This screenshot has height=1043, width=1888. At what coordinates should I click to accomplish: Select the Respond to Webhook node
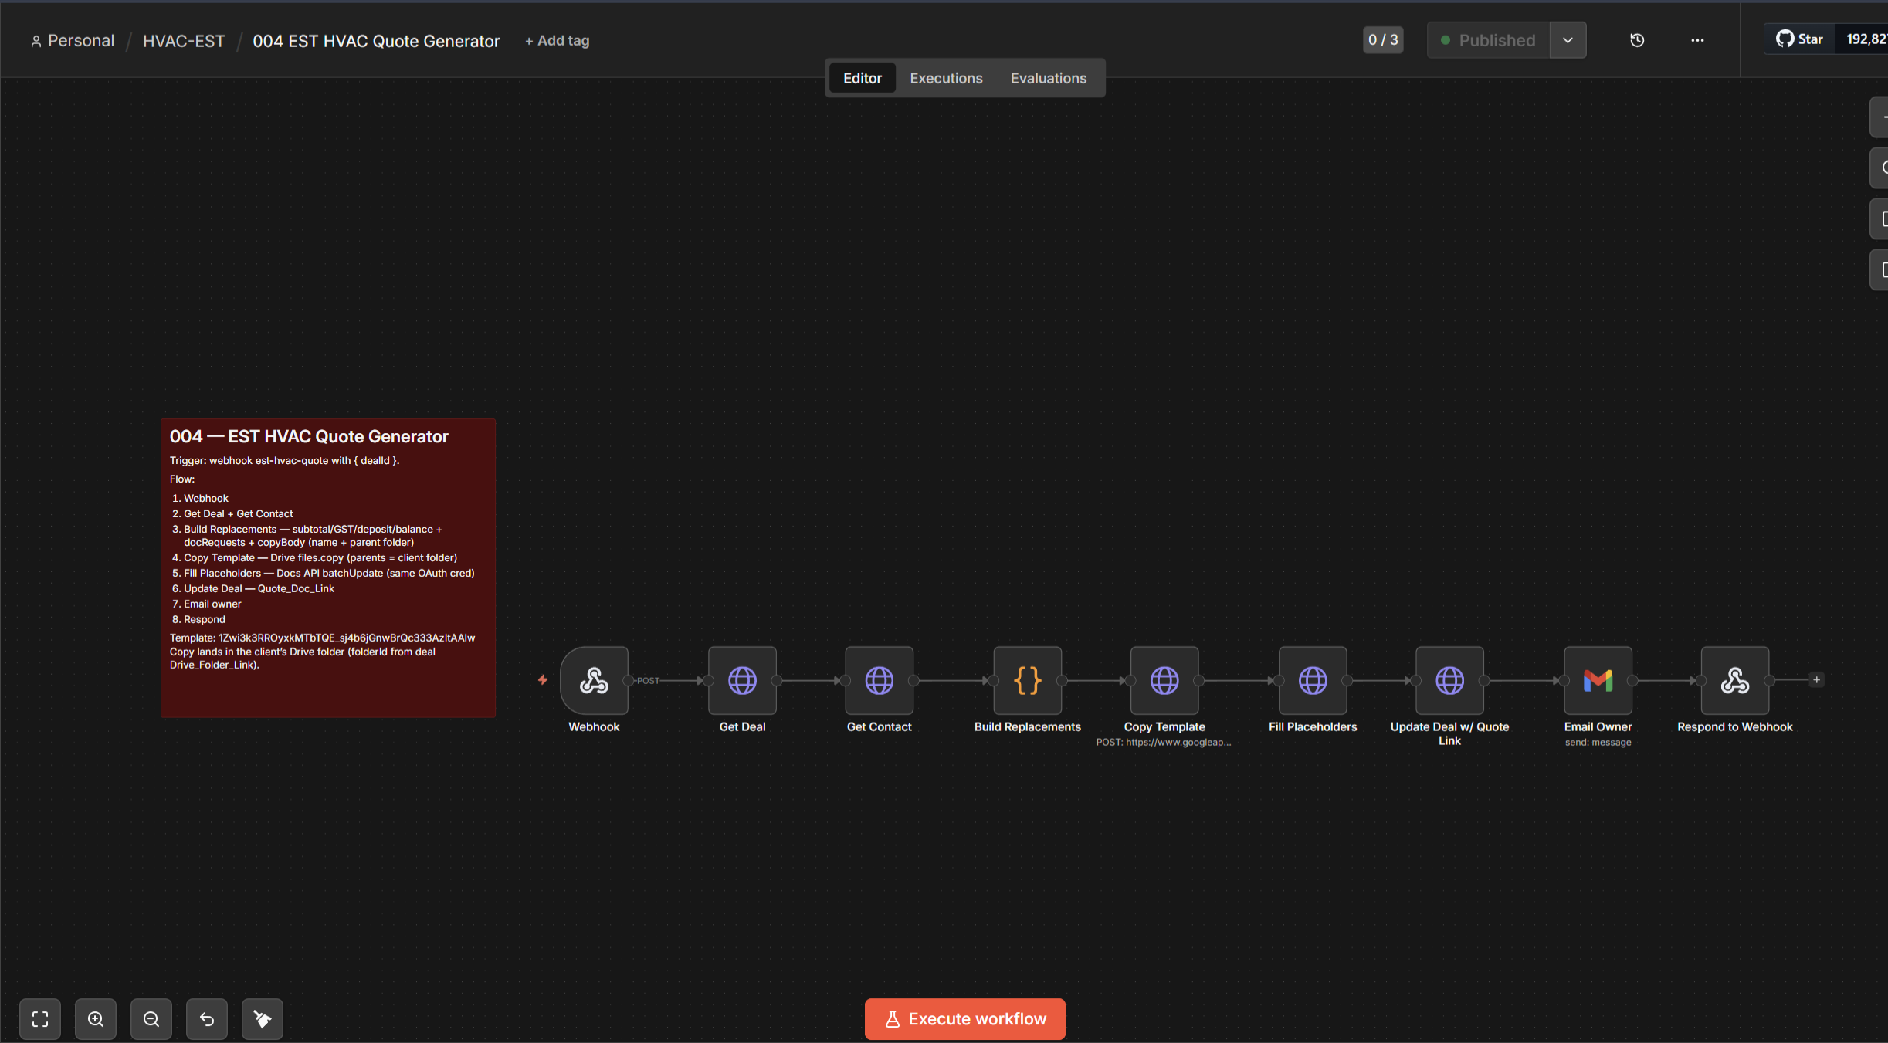click(1734, 680)
